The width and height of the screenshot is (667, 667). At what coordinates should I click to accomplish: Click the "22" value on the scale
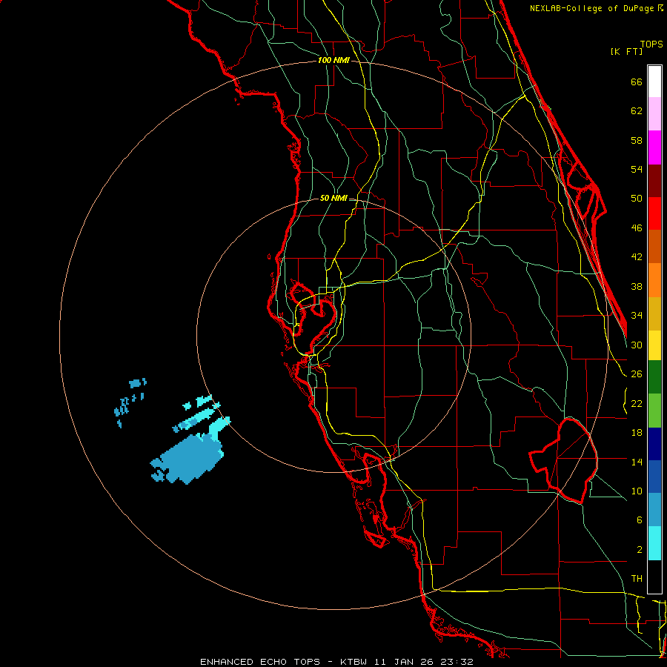[x=637, y=403]
